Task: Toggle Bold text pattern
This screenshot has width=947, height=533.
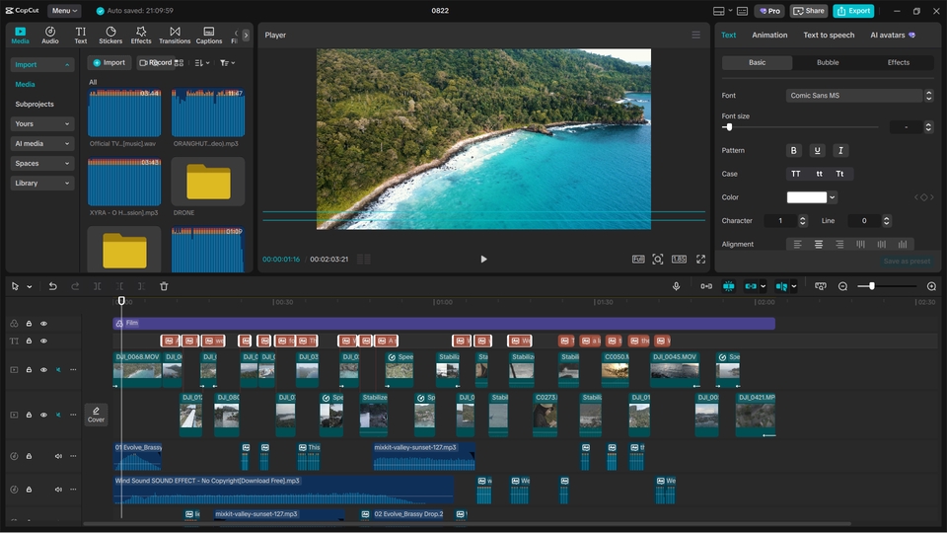Action: (793, 150)
